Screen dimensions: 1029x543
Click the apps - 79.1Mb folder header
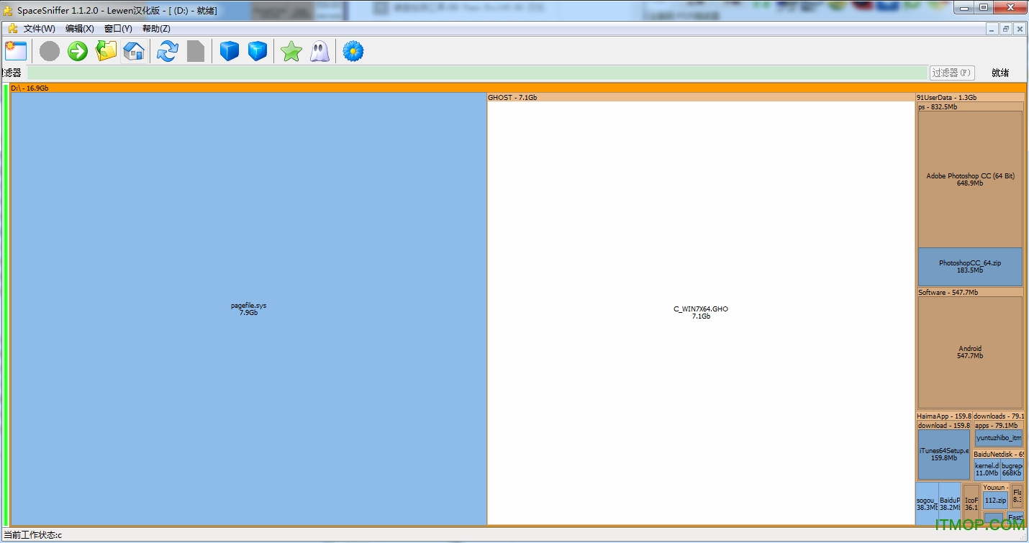pyautogui.click(x=999, y=425)
